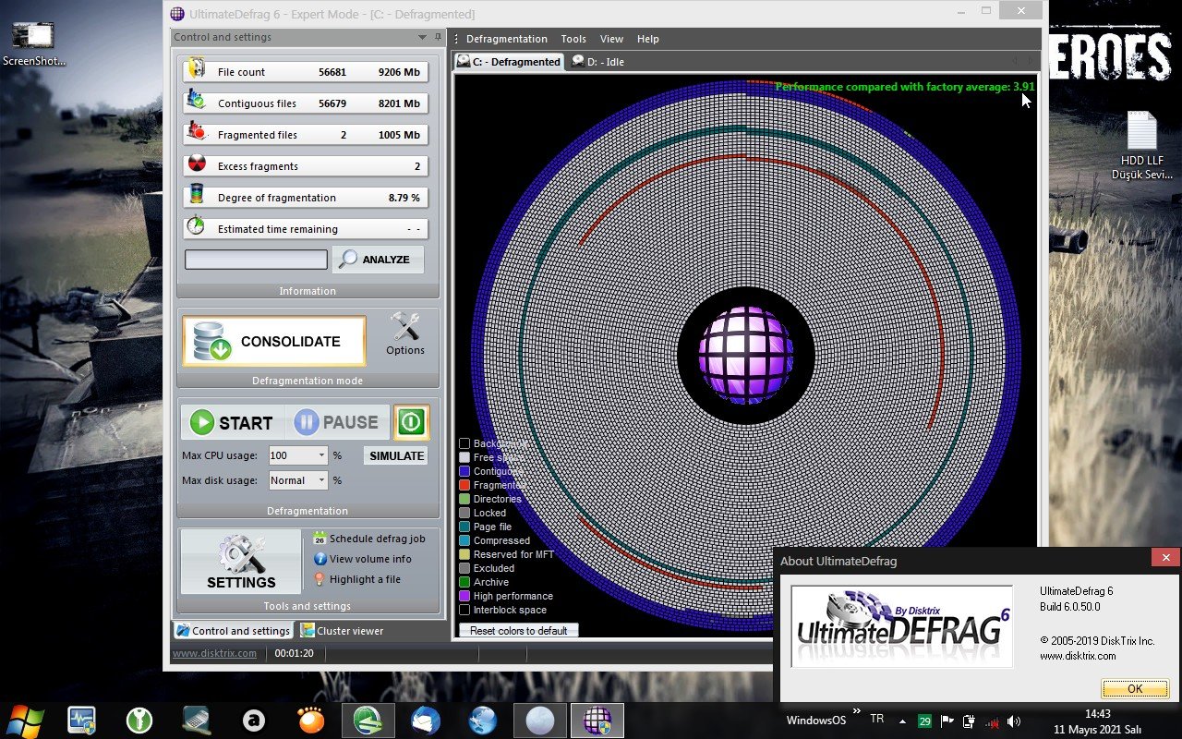Viewport: 1182px width, 739px height.
Task: Open the HDD LLF desktop file icon
Action: click(1142, 146)
